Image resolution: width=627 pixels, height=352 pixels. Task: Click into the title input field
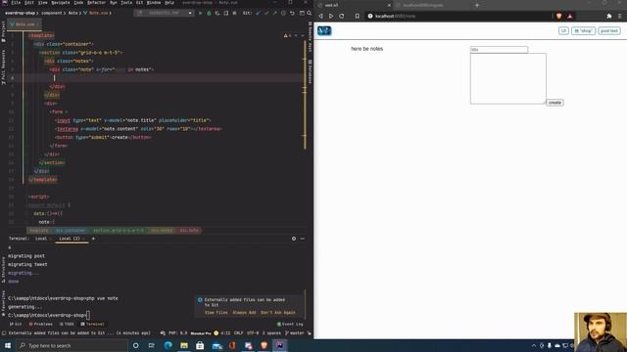tap(499, 50)
